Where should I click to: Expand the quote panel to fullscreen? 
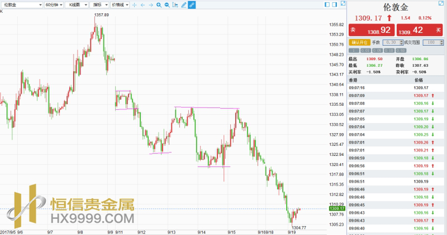click(x=441, y=3)
